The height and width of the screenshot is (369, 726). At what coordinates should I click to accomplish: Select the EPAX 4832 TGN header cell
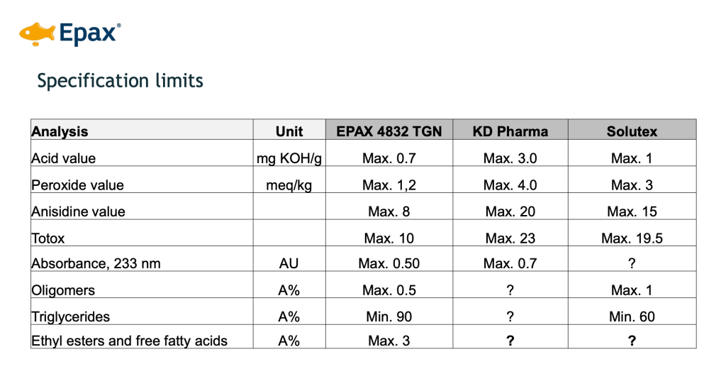coord(389,130)
